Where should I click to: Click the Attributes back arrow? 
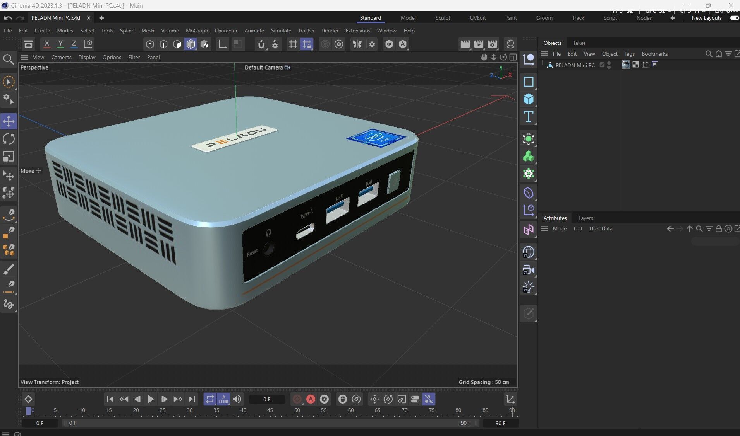(670, 229)
